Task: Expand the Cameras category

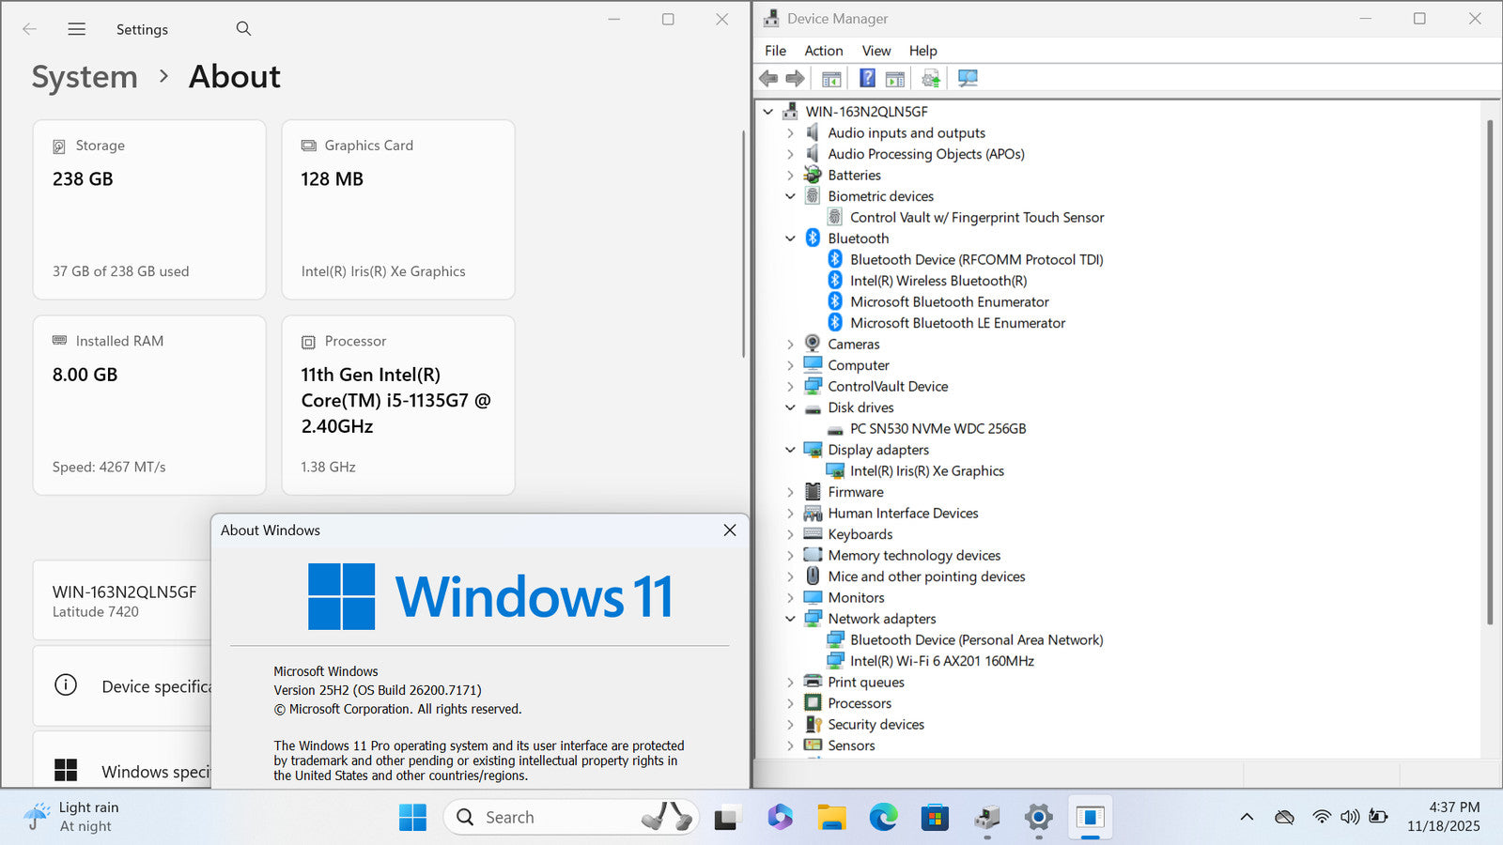Action: 790,345
